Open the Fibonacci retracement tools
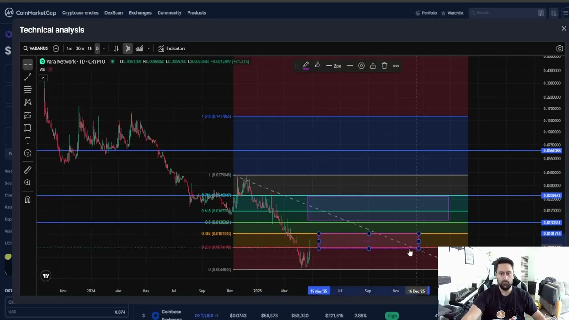569x320 pixels. [28, 90]
